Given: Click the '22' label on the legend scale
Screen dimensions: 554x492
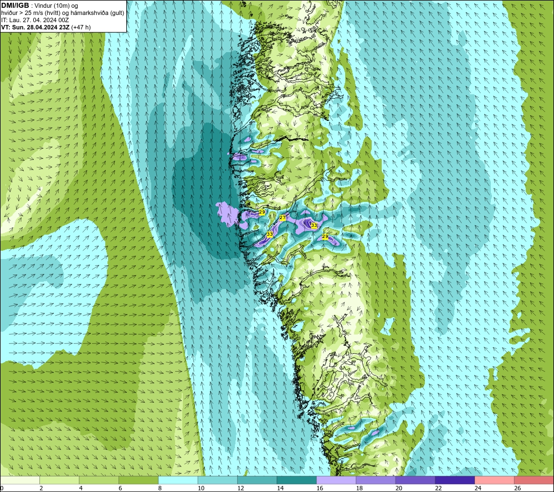Looking at the screenshot, I should [438, 488].
